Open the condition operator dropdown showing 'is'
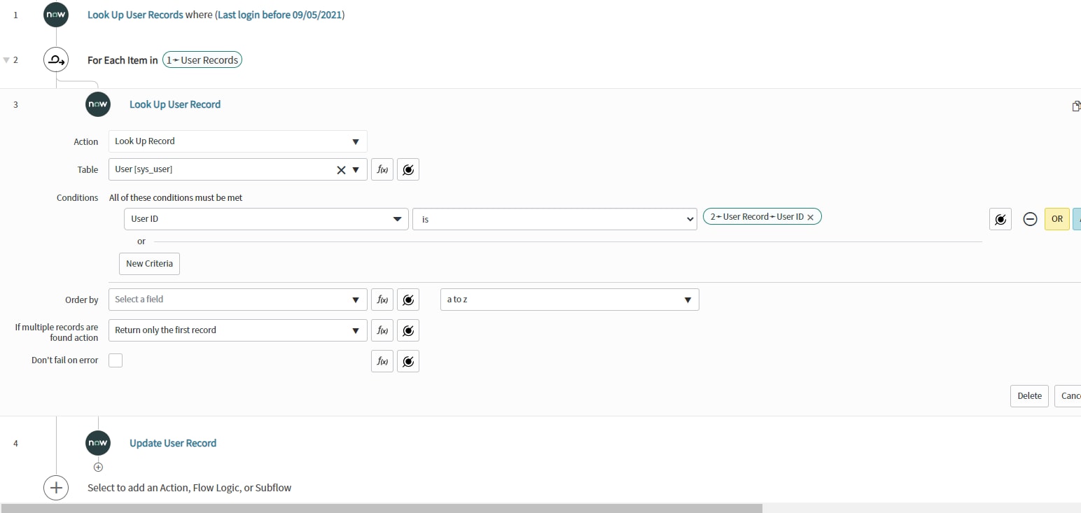 coord(554,218)
